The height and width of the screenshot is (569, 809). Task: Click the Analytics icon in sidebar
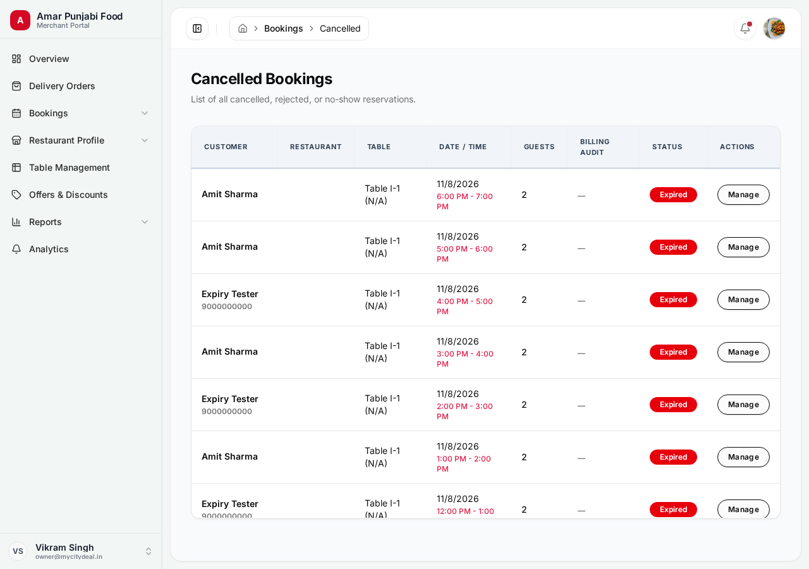(16, 249)
